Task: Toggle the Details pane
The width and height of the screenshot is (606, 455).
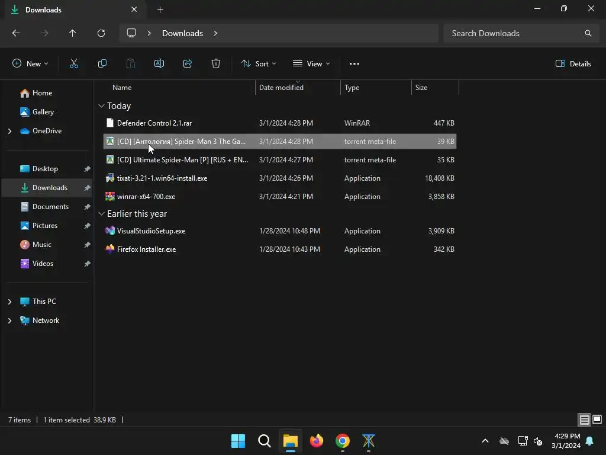Action: (573, 64)
